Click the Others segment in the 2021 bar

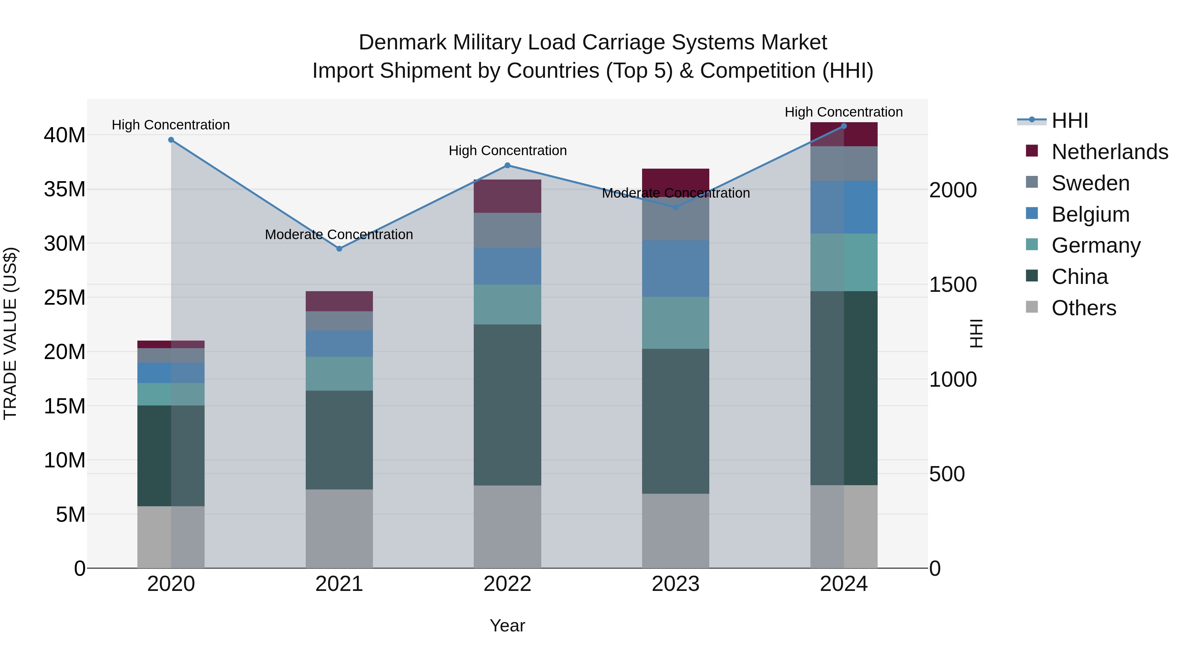tap(339, 529)
